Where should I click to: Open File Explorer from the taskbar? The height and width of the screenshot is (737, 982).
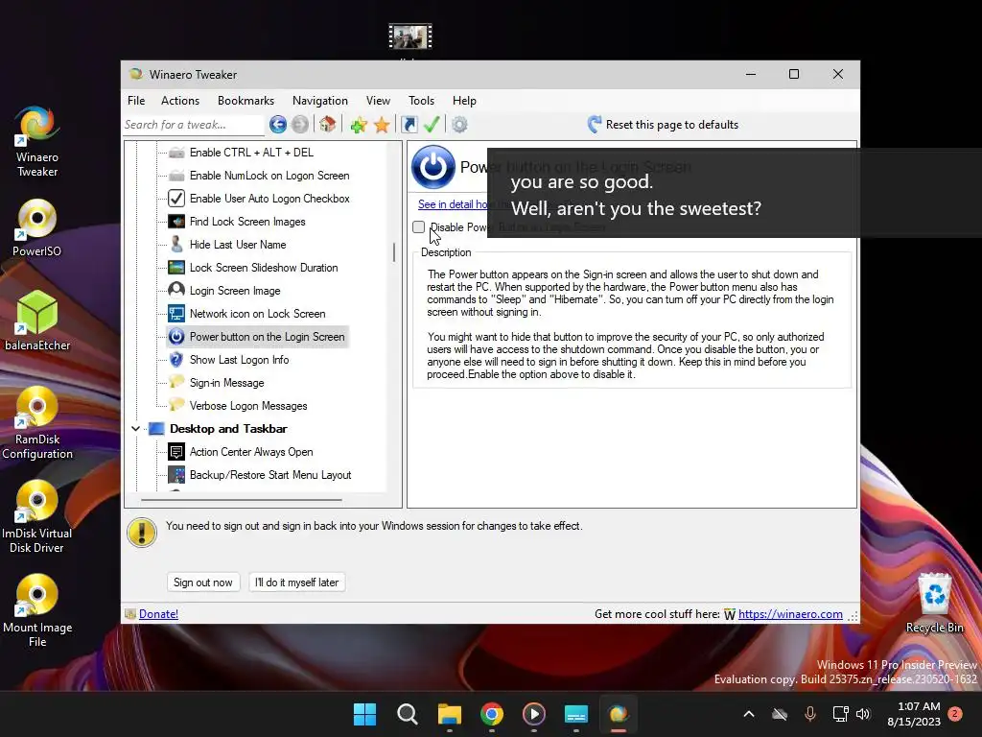[450, 714]
